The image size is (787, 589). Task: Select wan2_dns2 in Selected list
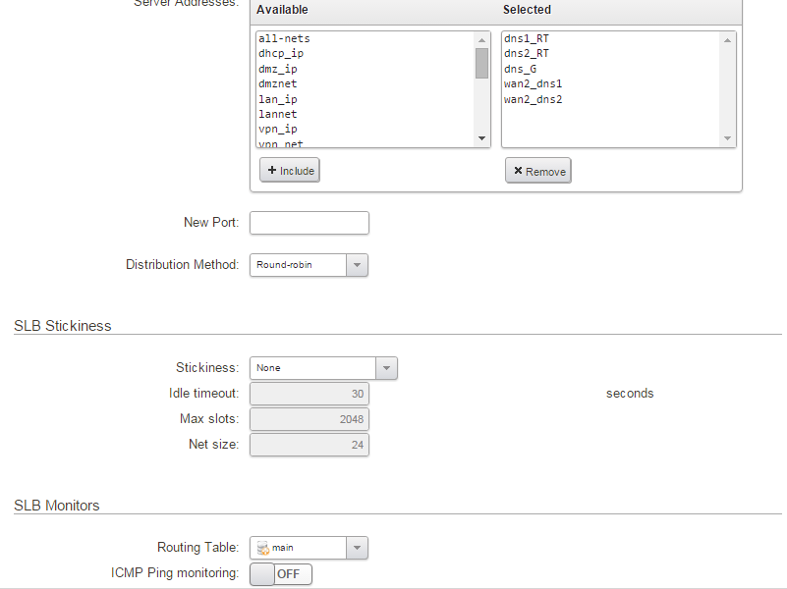(x=533, y=99)
